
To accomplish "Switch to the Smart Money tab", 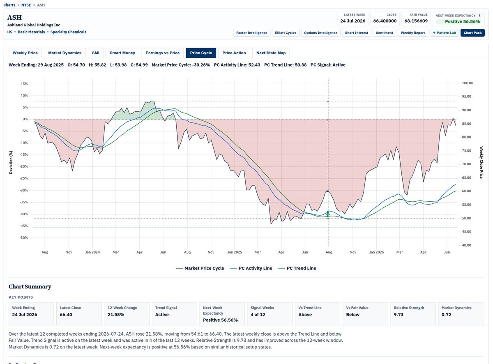I will tap(122, 53).
